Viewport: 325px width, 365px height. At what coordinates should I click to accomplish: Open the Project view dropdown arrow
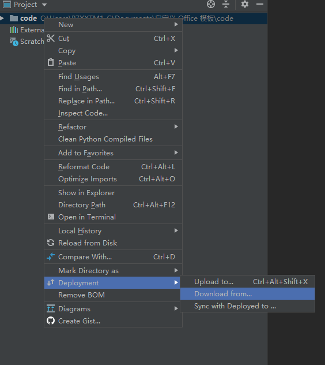coord(44,5)
